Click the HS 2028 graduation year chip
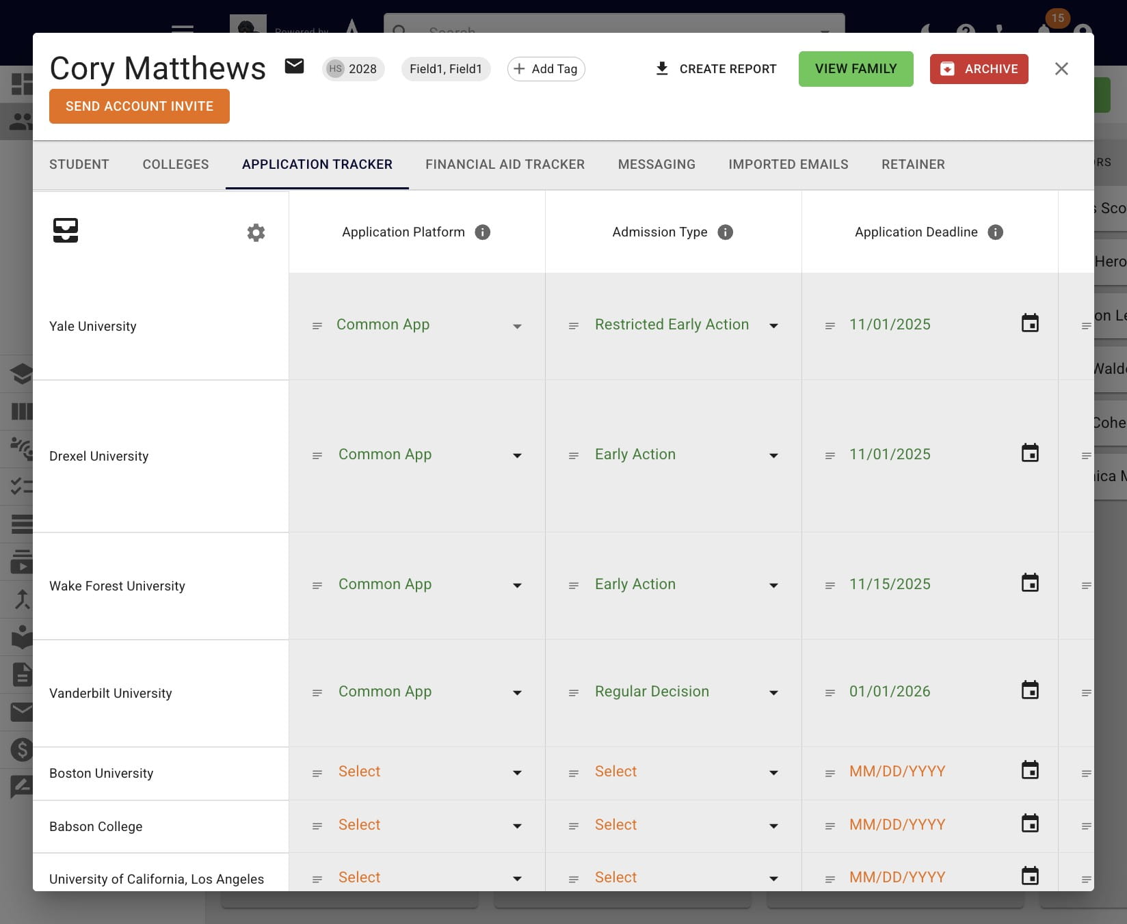This screenshot has width=1127, height=924. click(x=353, y=69)
